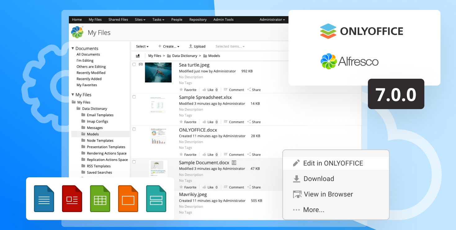Collapse the Documents tree section

(73, 48)
